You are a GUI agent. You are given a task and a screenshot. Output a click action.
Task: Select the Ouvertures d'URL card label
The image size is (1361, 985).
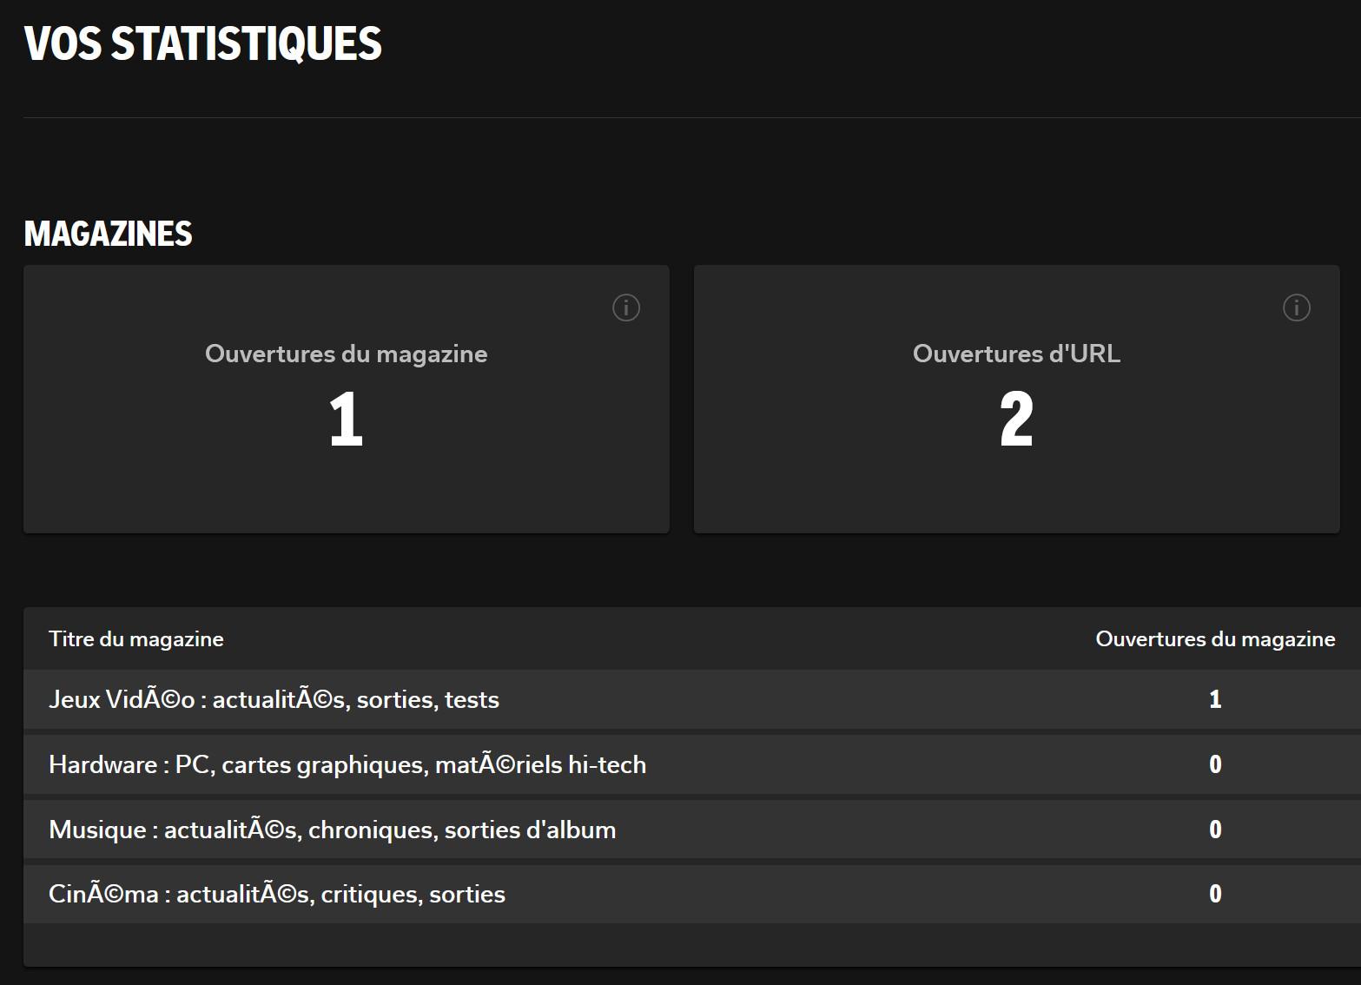coord(1016,354)
